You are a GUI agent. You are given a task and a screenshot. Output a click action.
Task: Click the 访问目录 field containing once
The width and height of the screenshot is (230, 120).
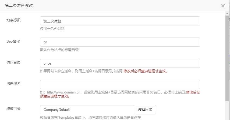point(120,63)
